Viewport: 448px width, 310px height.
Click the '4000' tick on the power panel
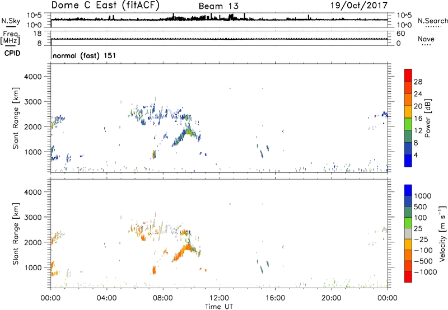click(x=33, y=77)
